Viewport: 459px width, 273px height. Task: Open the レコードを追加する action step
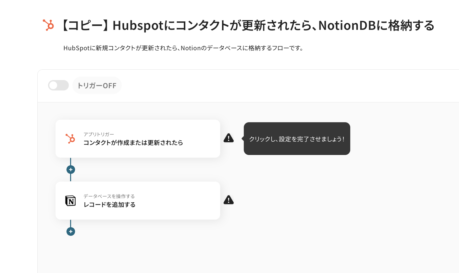[109, 205]
